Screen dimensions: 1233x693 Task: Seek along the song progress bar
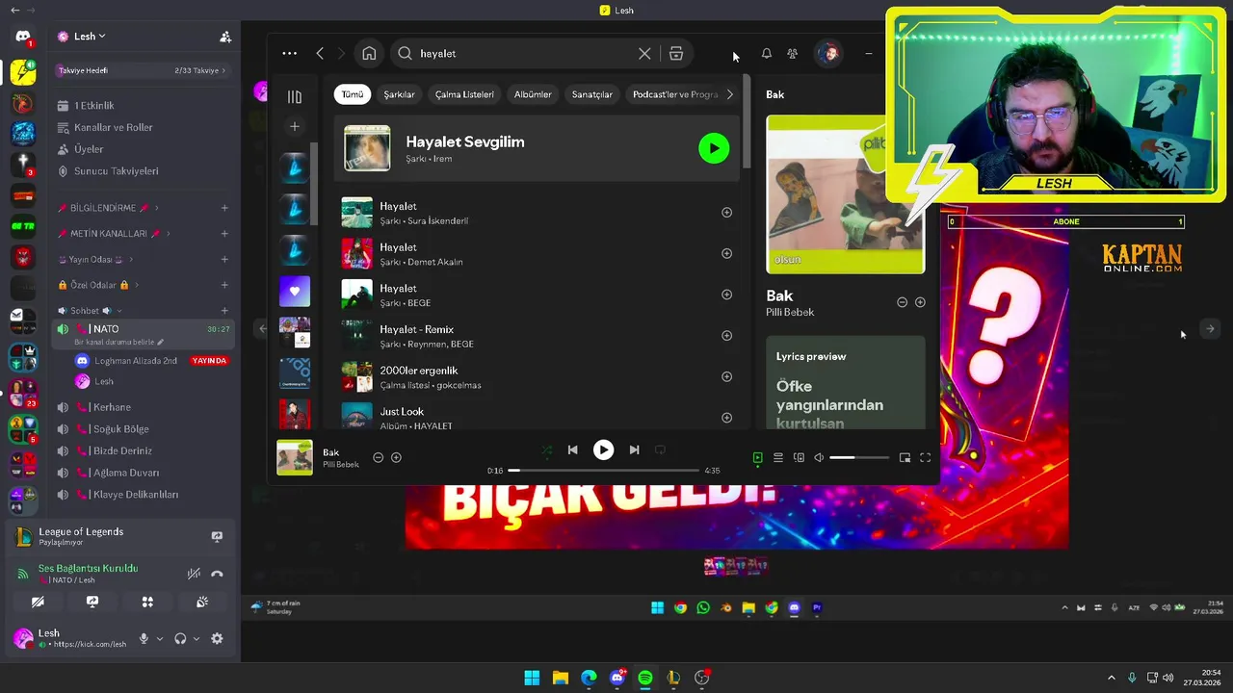(603, 471)
